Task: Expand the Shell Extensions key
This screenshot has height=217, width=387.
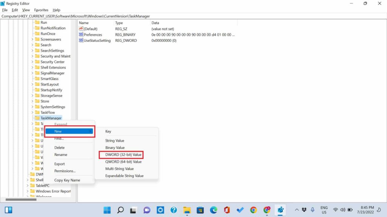Action: pos(33,67)
